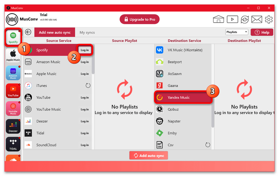The height and width of the screenshot is (176, 279).
Task: Open Apple Music tile in the left sidebar
Action: (x=13, y=55)
